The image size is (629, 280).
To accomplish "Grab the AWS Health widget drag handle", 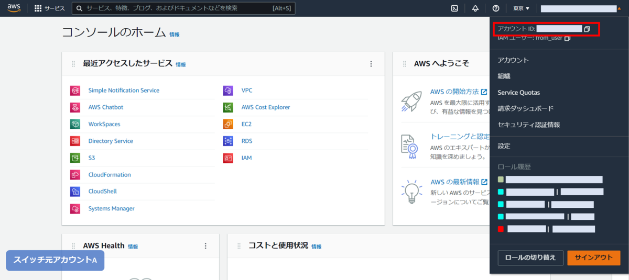I will coord(73,246).
